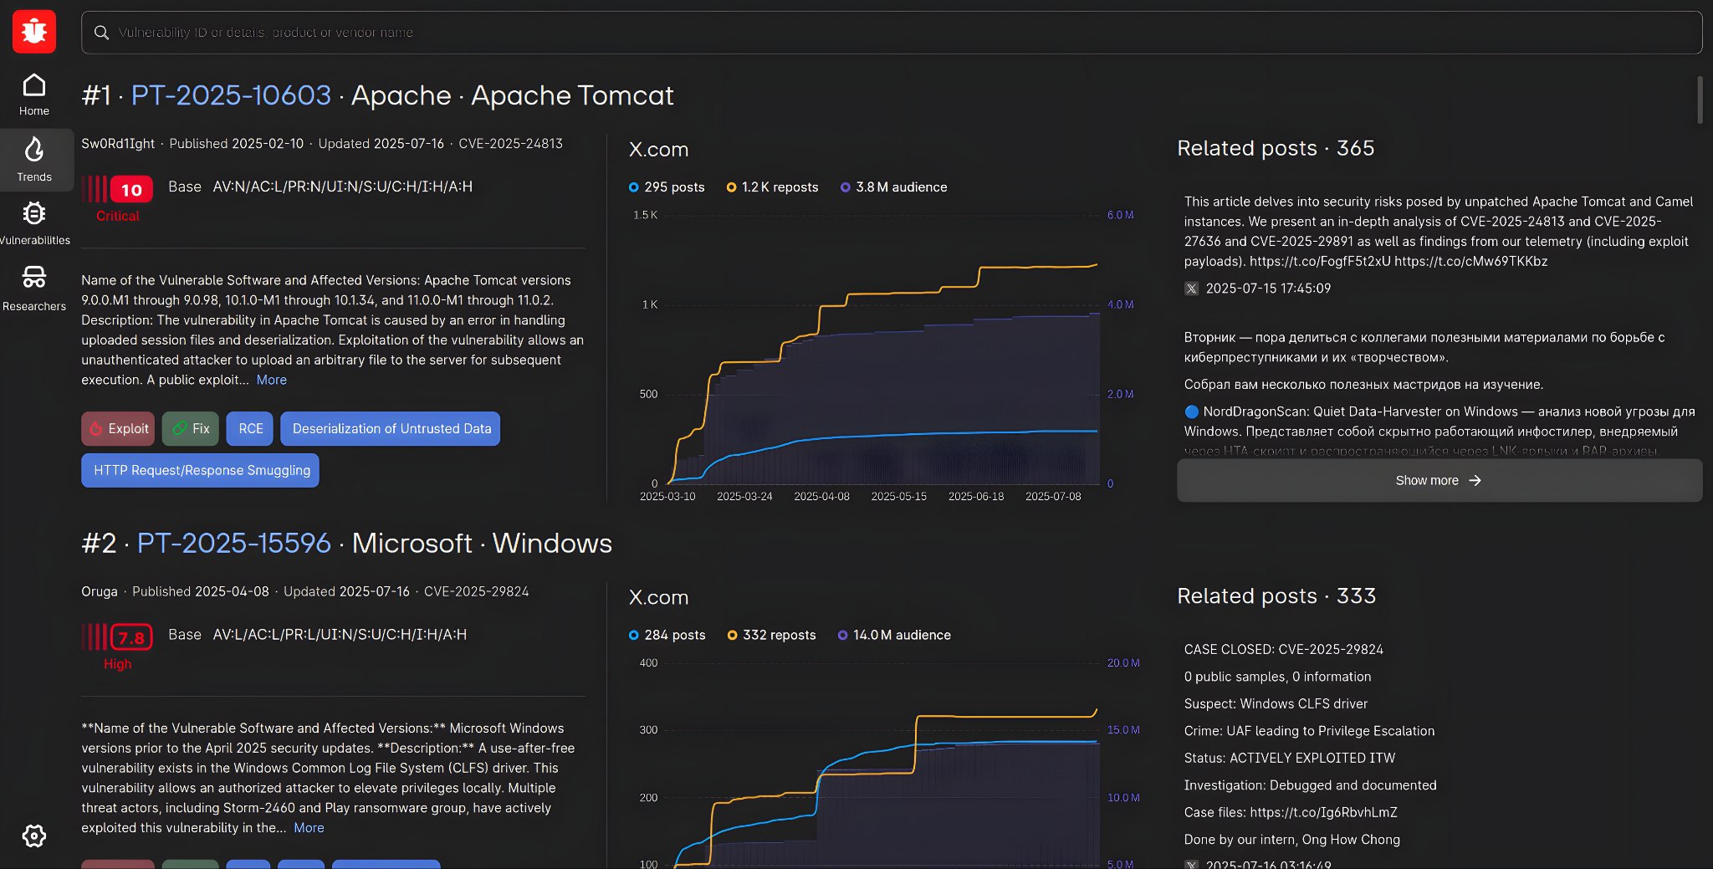Click 'Related posts · 365' heading
1713x869 pixels.
[x=1276, y=148]
